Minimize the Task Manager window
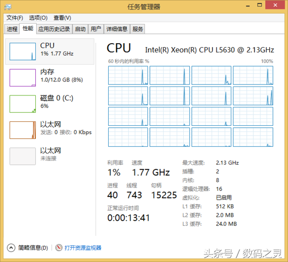The image size is (288, 262). pos(248,5)
